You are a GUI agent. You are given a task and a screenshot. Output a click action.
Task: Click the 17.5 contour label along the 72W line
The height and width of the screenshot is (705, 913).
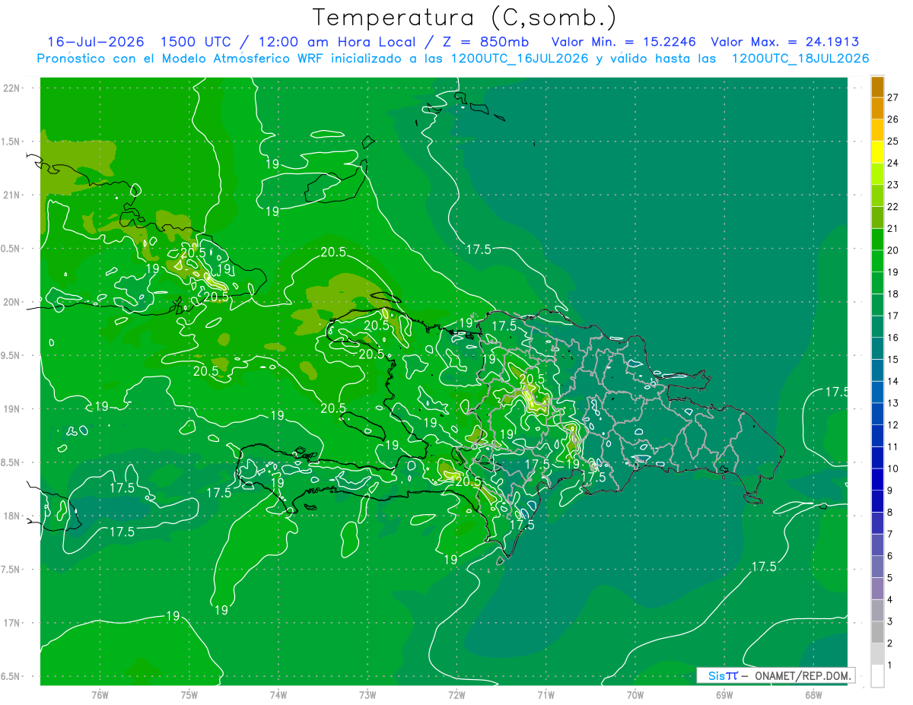(x=478, y=249)
